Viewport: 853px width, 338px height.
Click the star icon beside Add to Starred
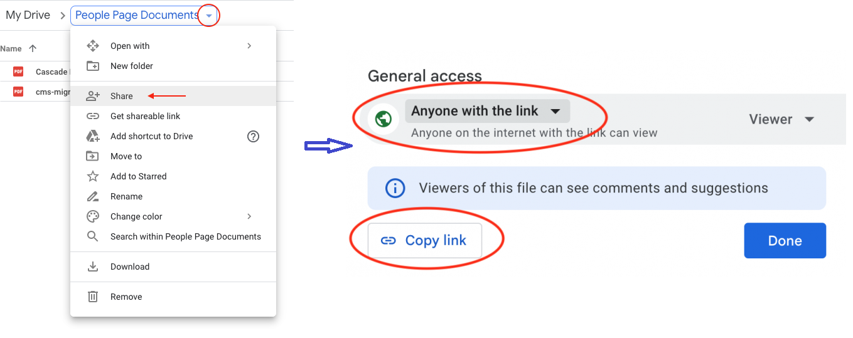(x=92, y=176)
